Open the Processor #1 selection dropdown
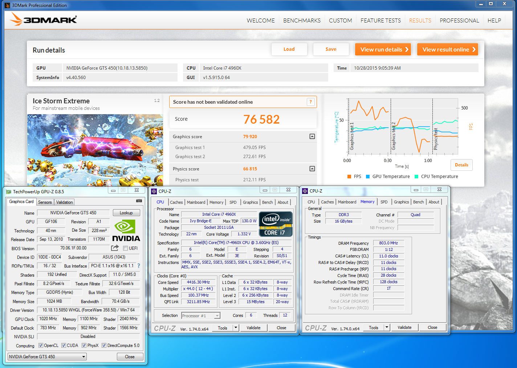The height and width of the screenshot is (368, 517). pyautogui.click(x=201, y=316)
